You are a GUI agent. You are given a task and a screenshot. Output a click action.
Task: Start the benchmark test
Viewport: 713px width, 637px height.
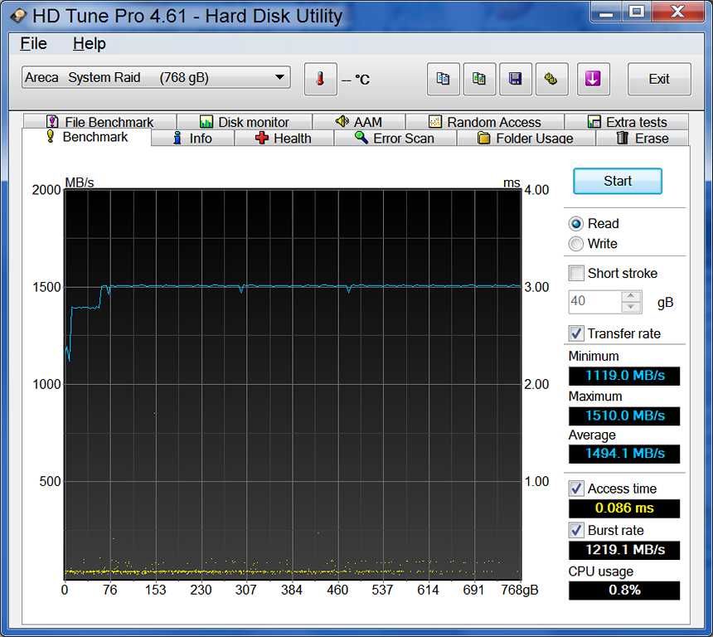(x=617, y=181)
